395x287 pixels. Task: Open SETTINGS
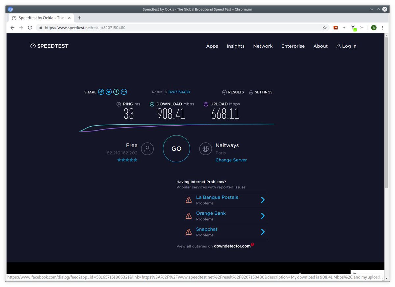(261, 92)
